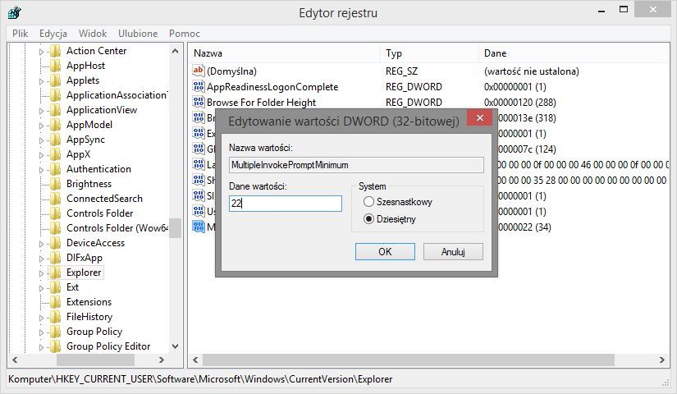Click the ApplicationView folder icon
This screenshot has height=394, width=677.
pos(55,110)
